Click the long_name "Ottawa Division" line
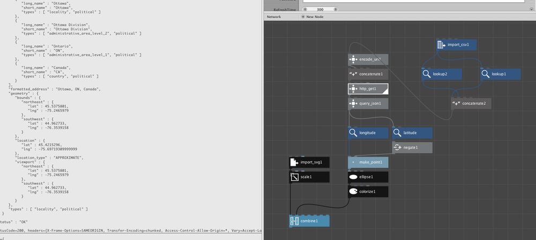 [56, 25]
